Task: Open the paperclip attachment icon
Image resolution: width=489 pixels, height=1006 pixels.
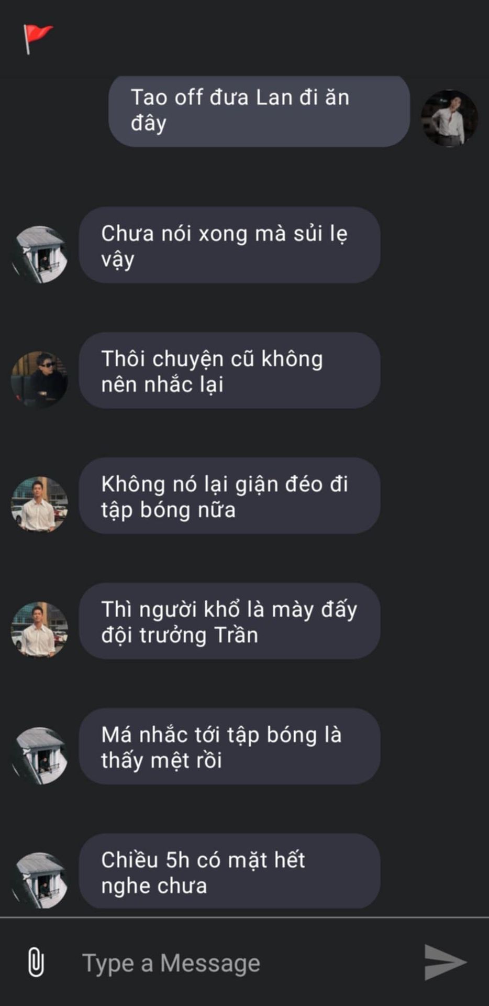Action: (36, 962)
